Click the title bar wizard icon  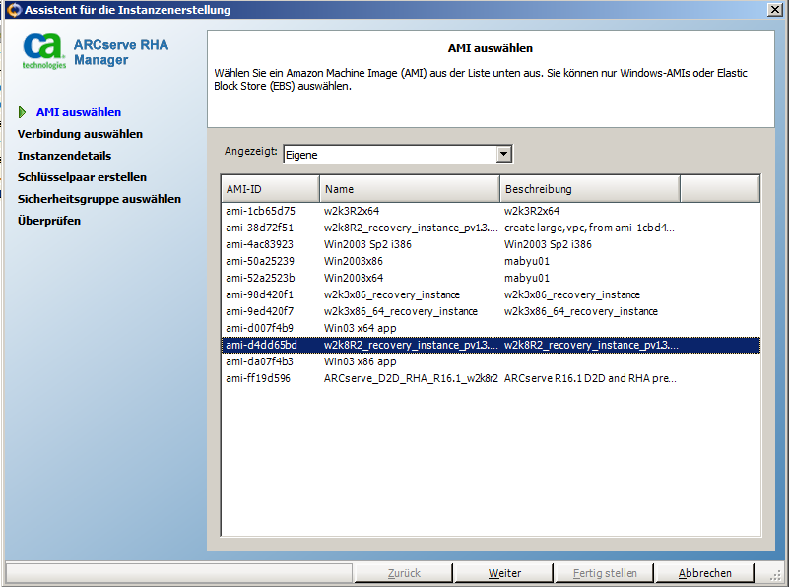12,10
